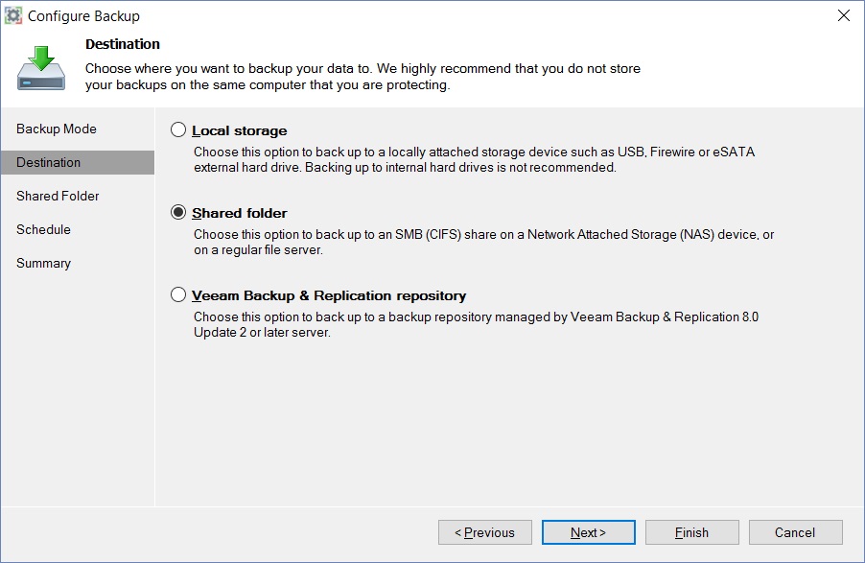This screenshot has width=865, height=563.
Task: Close the Configure Backup dialog
Action: (844, 15)
